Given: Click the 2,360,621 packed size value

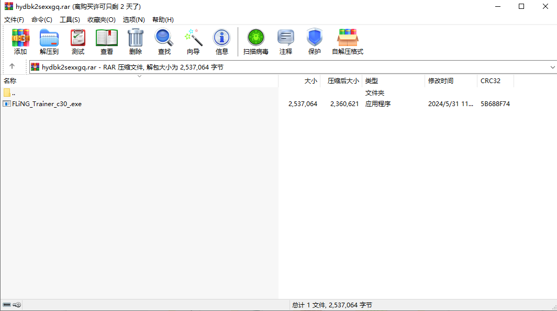Looking at the screenshot, I should pyautogui.click(x=344, y=104).
